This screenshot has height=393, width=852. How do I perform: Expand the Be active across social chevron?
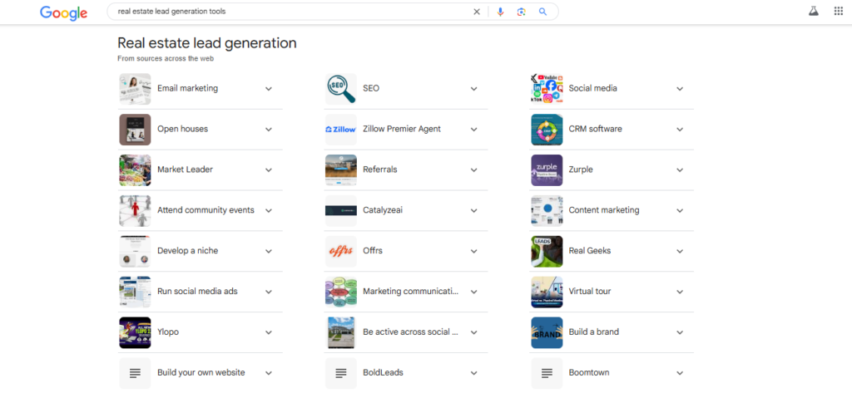(x=473, y=332)
